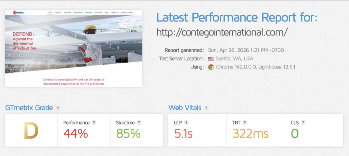Click the Web Vitals heading
Screen dimensions: 349x156
pos(185,108)
